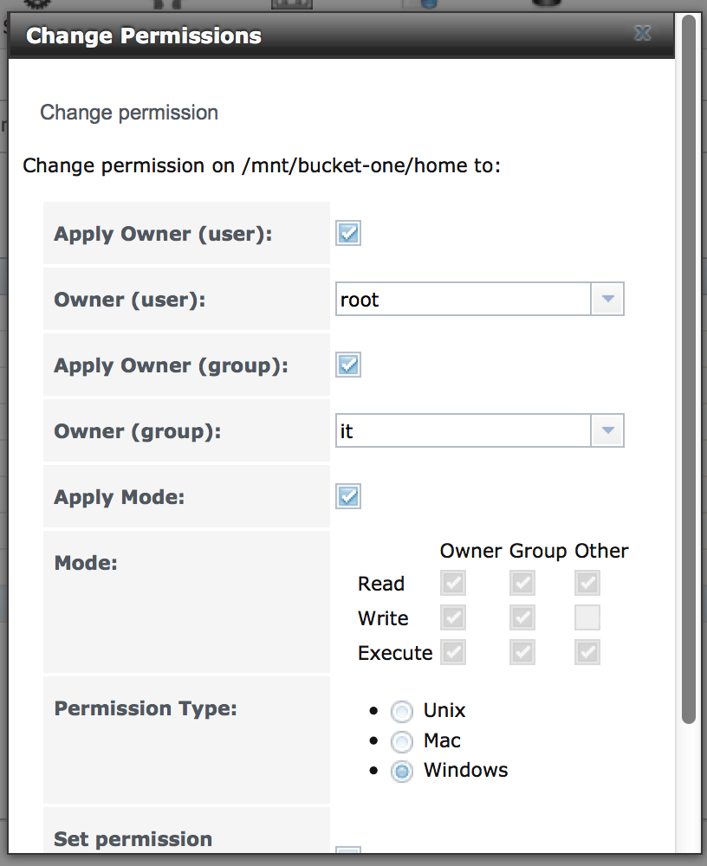
Task: Click inside the Owner (user) text field showing root
Action: pyautogui.click(x=459, y=299)
